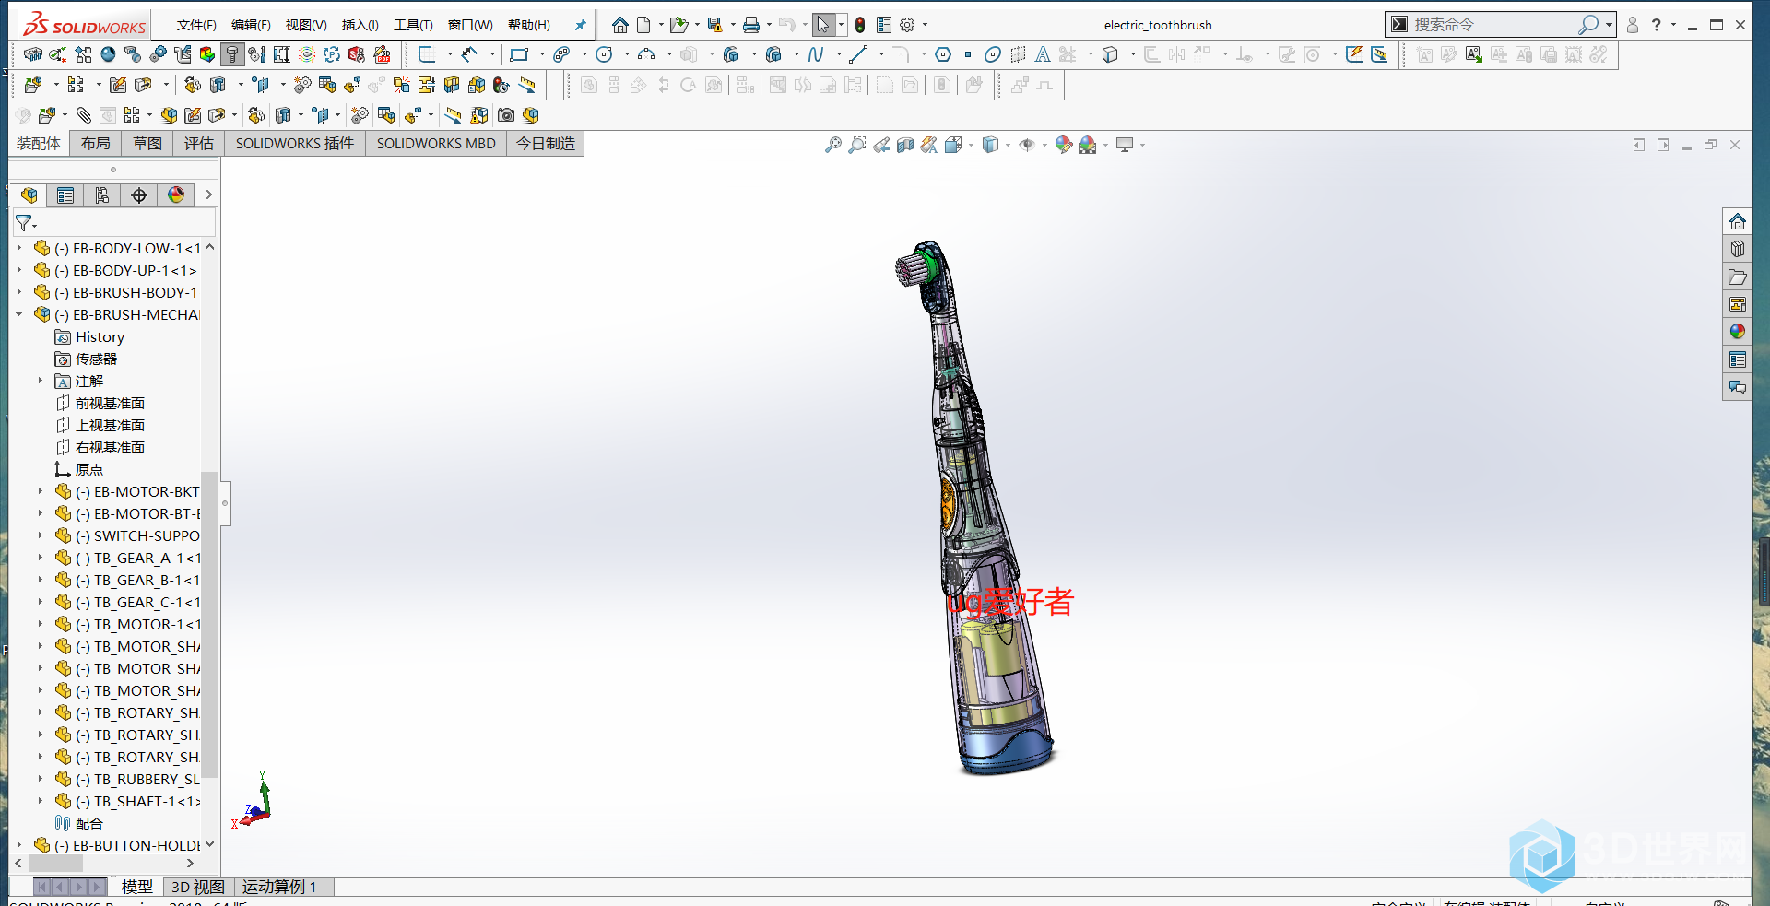Expand EB-BUTTON-HOLDE tree node
The height and width of the screenshot is (906, 1770).
pyautogui.click(x=19, y=845)
